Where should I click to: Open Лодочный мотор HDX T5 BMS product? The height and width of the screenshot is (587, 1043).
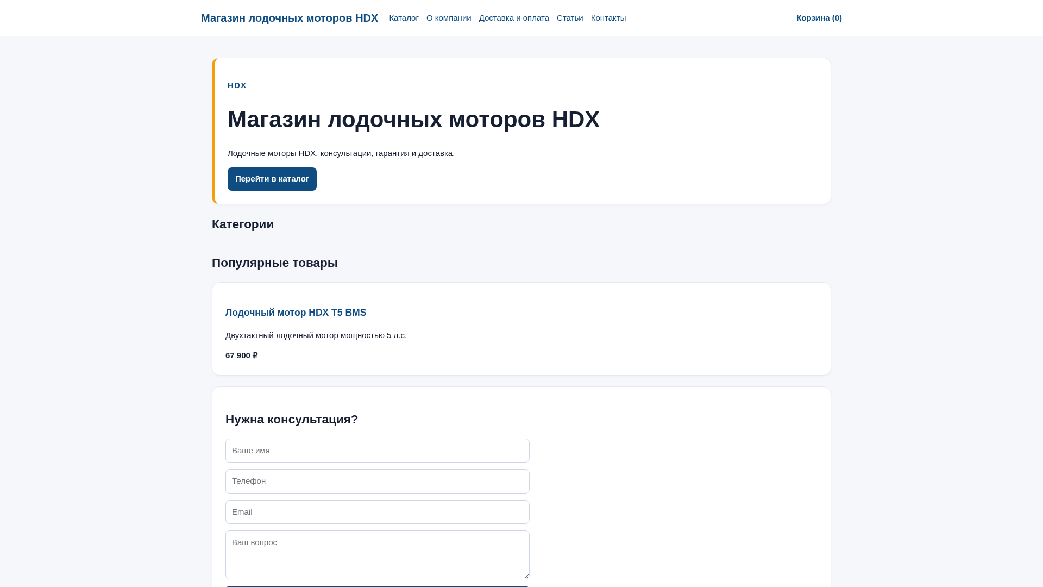point(296,313)
